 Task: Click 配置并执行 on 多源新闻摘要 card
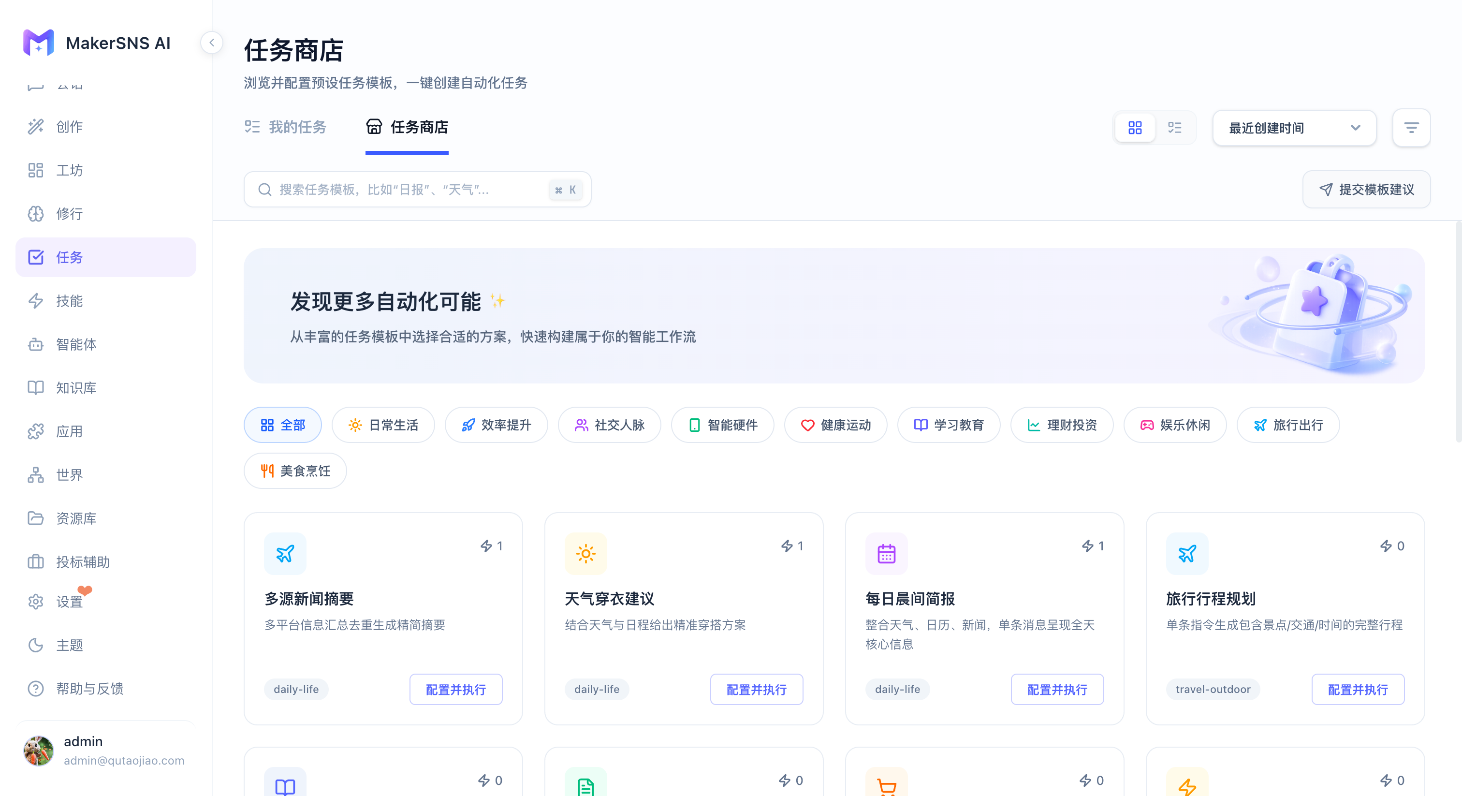pyautogui.click(x=456, y=689)
